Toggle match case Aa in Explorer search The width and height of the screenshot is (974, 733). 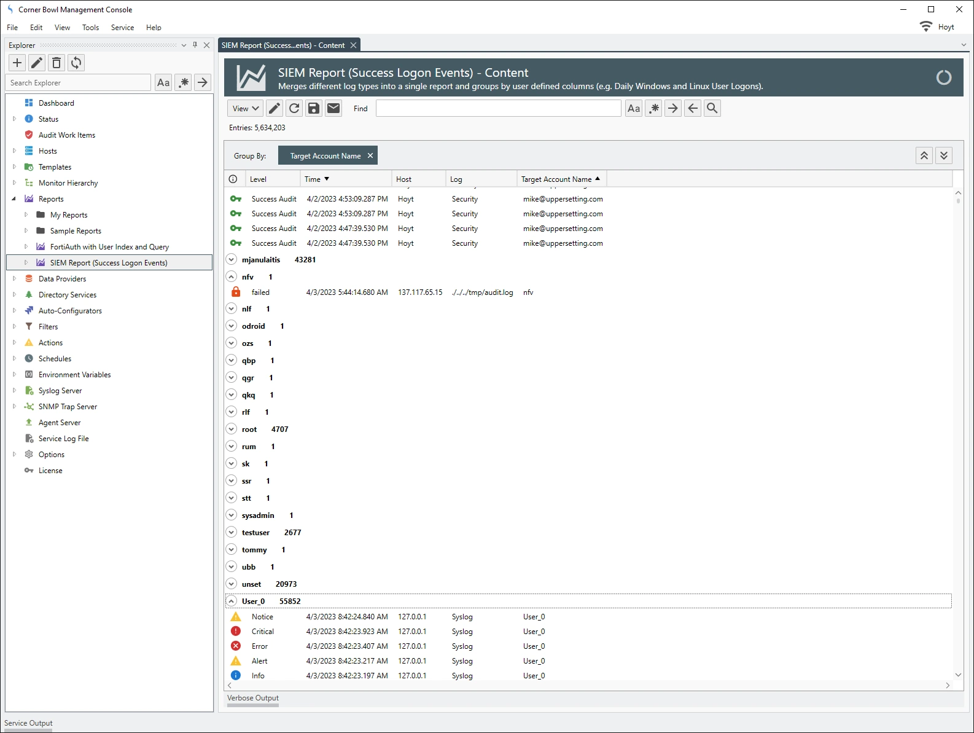click(163, 82)
